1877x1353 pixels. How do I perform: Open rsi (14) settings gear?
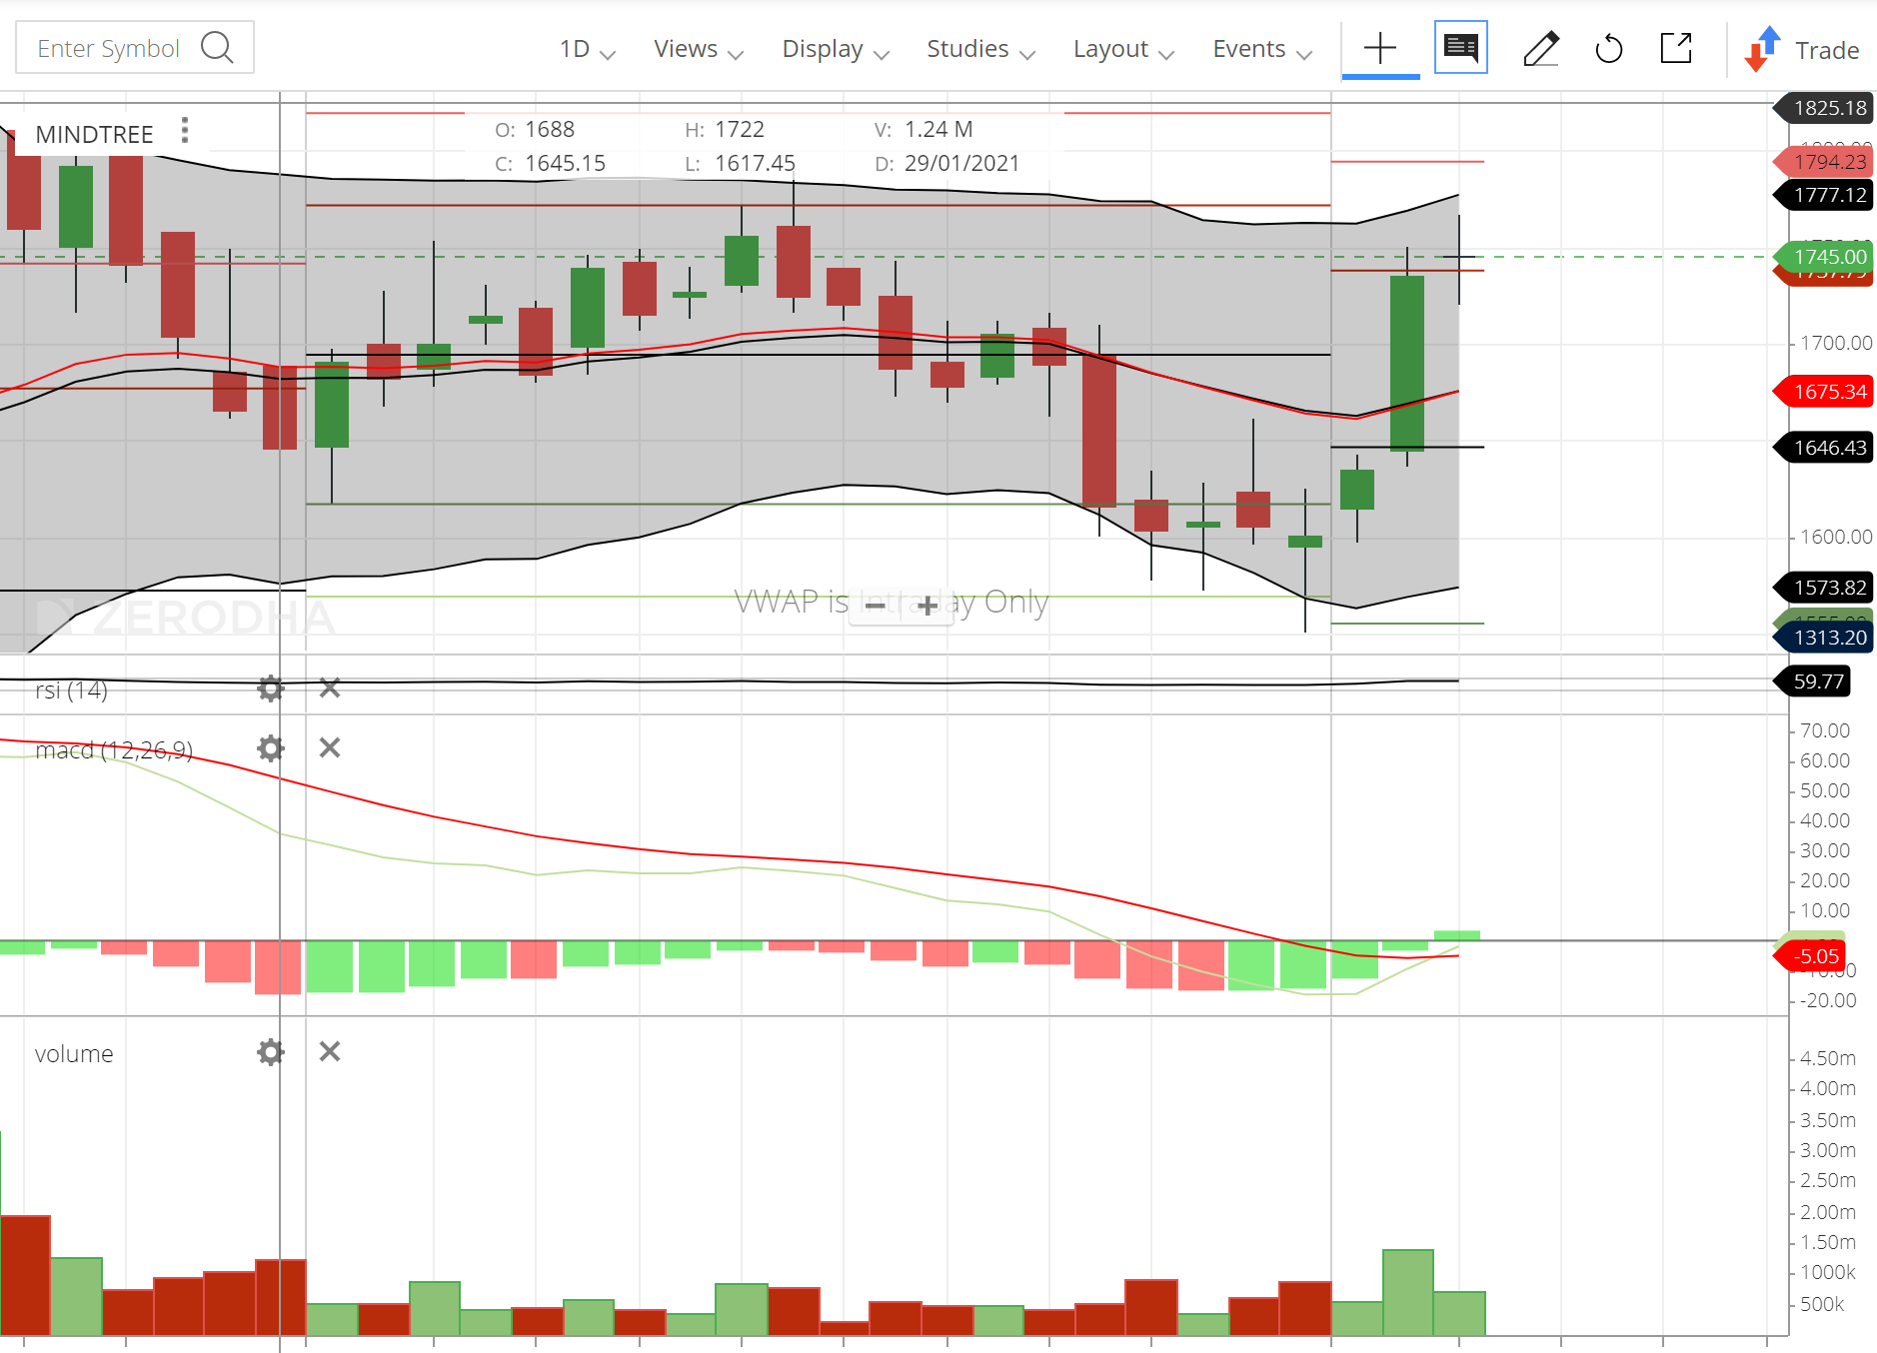click(x=271, y=688)
